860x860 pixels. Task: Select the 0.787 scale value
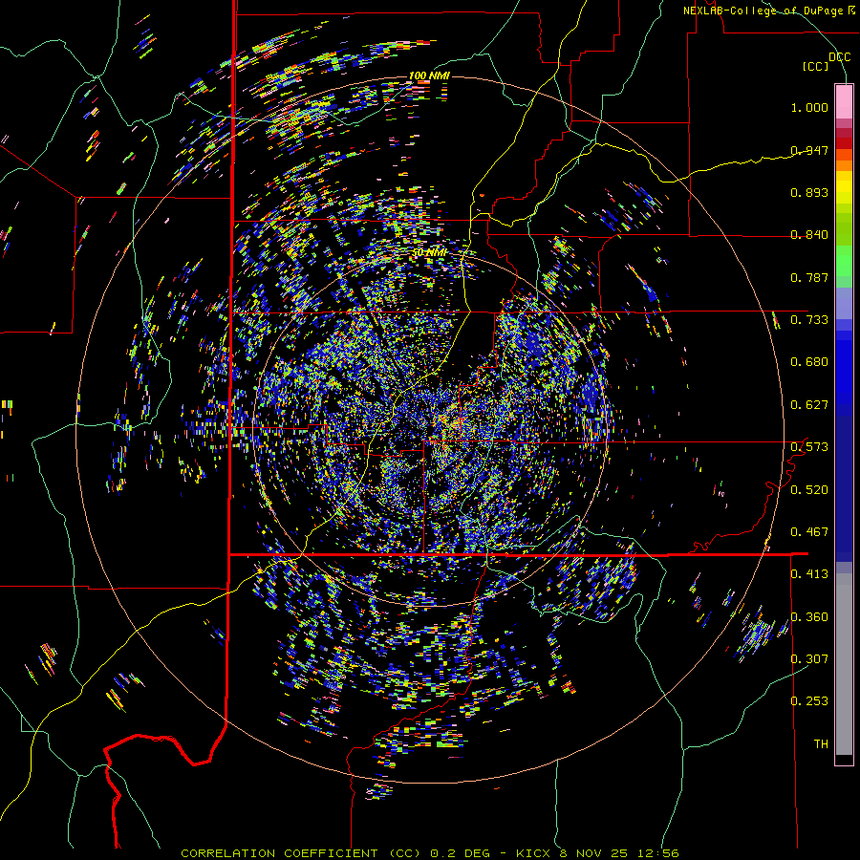(809, 277)
